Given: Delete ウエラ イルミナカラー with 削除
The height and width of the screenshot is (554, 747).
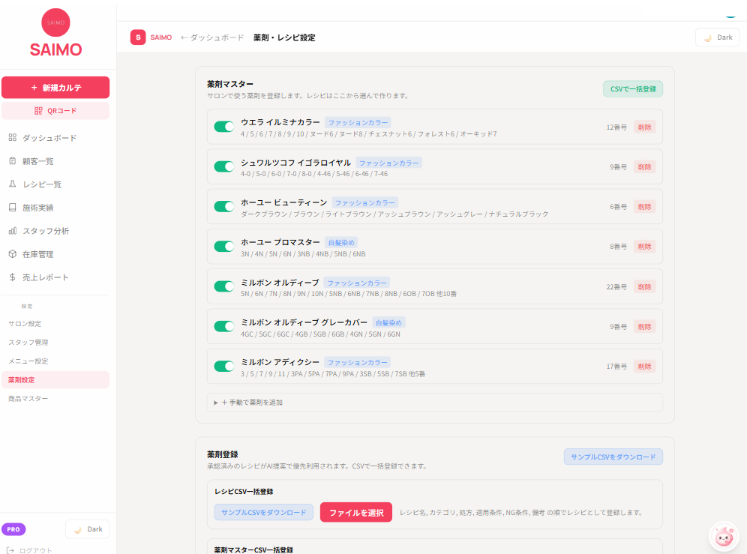Looking at the screenshot, I should tap(644, 127).
